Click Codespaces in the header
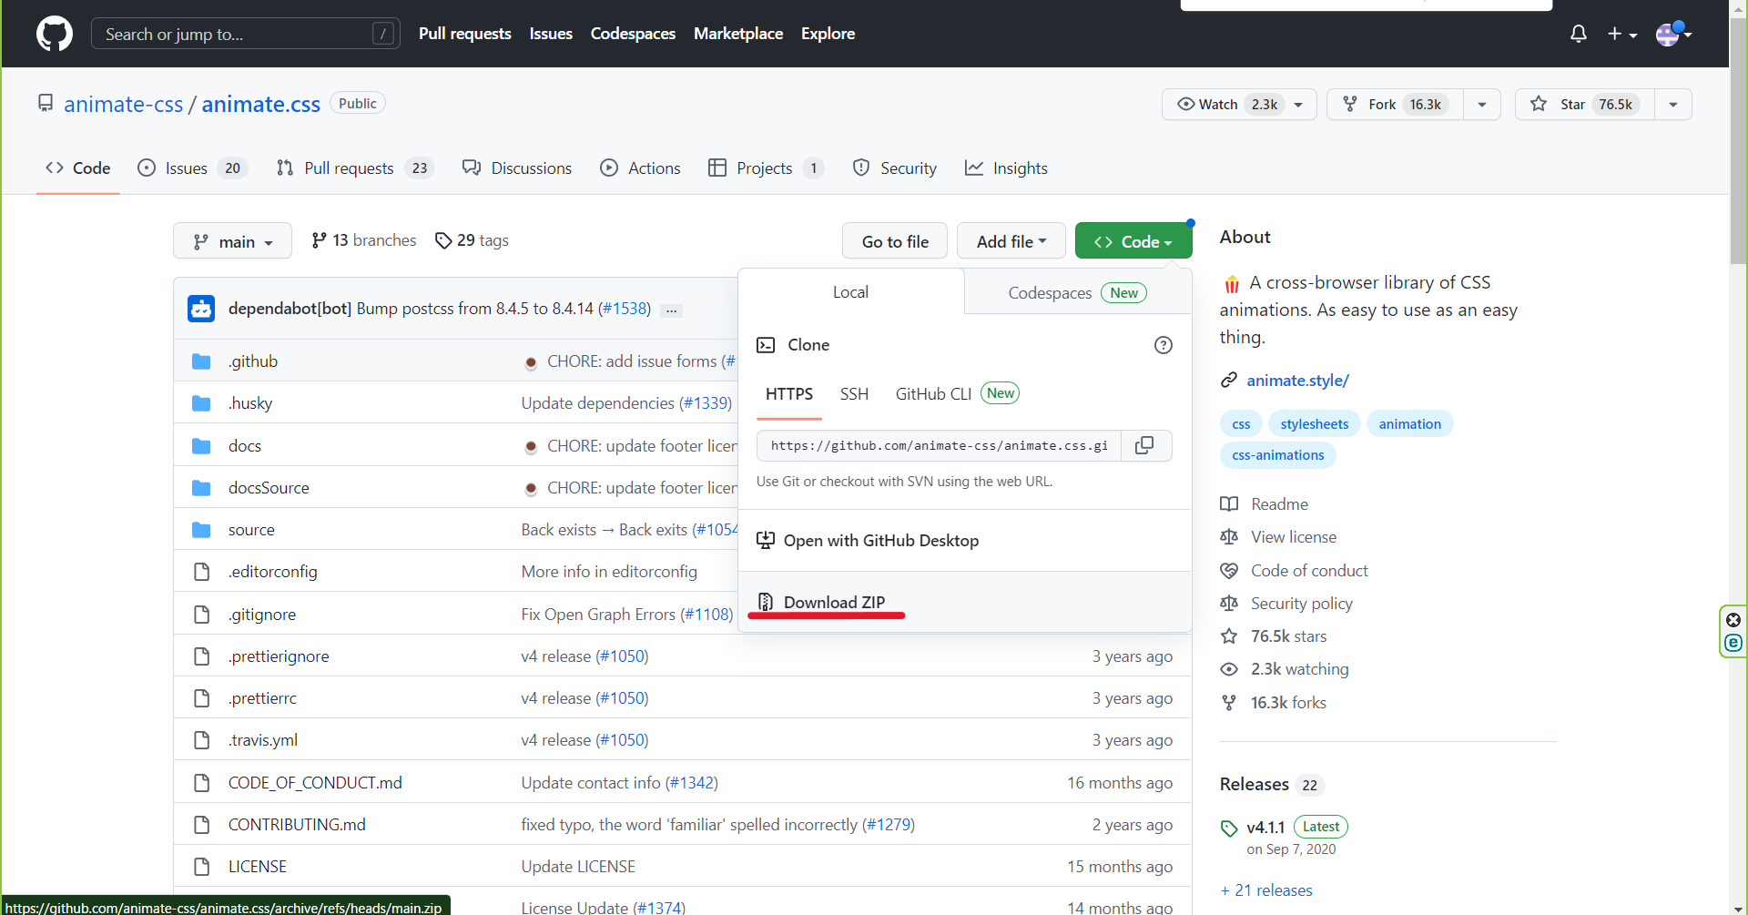The height and width of the screenshot is (915, 1748). [633, 34]
